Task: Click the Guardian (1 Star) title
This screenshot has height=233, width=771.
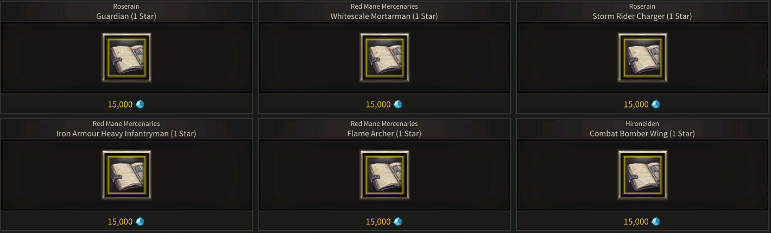Action: point(127,16)
